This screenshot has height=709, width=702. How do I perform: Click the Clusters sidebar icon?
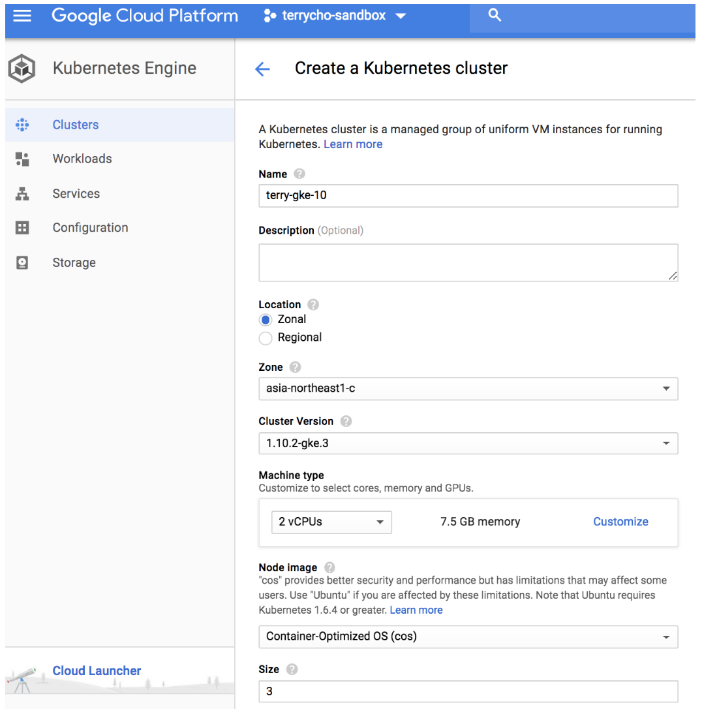click(22, 125)
